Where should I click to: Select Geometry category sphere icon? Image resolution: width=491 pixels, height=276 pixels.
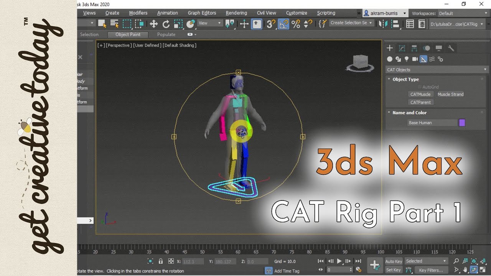click(390, 59)
